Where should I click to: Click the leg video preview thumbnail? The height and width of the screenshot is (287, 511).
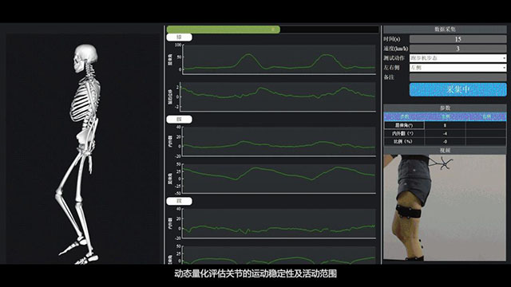445,207
